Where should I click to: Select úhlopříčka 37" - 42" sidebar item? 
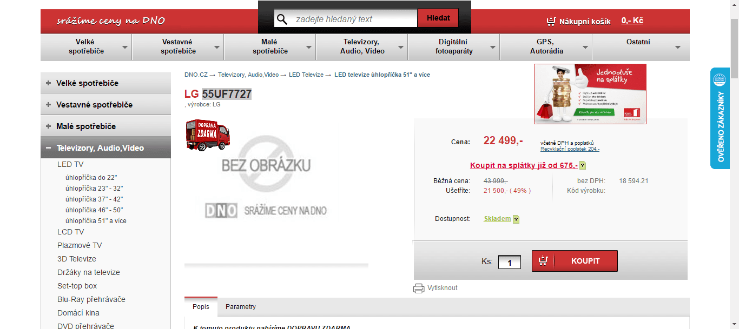tap(94, 199)
